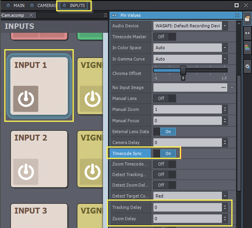Turn on the Manual Lens switch
The image size is (252, 228).
164,98
